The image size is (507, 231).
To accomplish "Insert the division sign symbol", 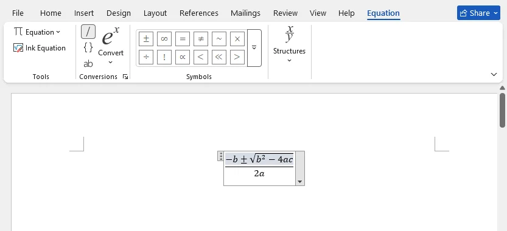I will (x=146, y=57).
